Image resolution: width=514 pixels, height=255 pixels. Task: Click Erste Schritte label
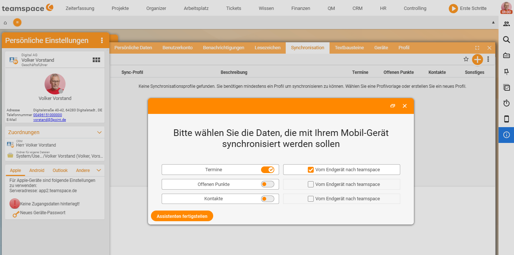(473, 8)
